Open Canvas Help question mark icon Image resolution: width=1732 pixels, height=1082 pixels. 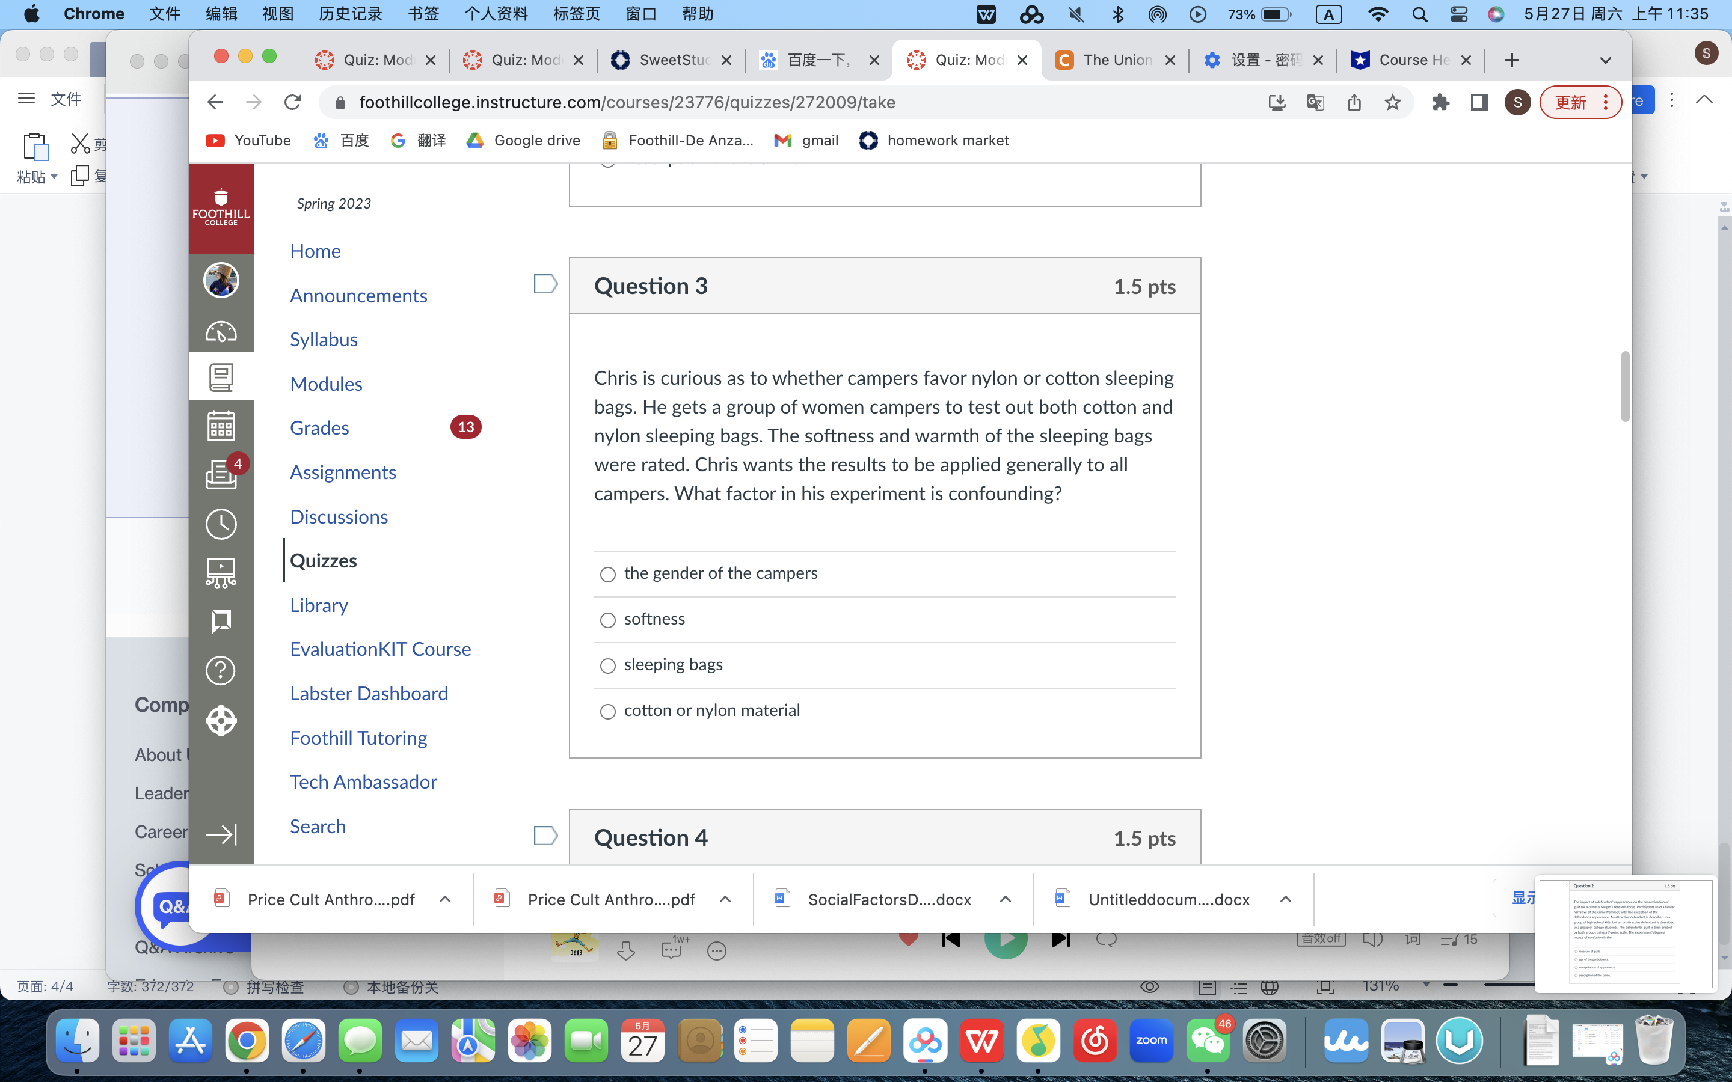click(x=221, y=670)
